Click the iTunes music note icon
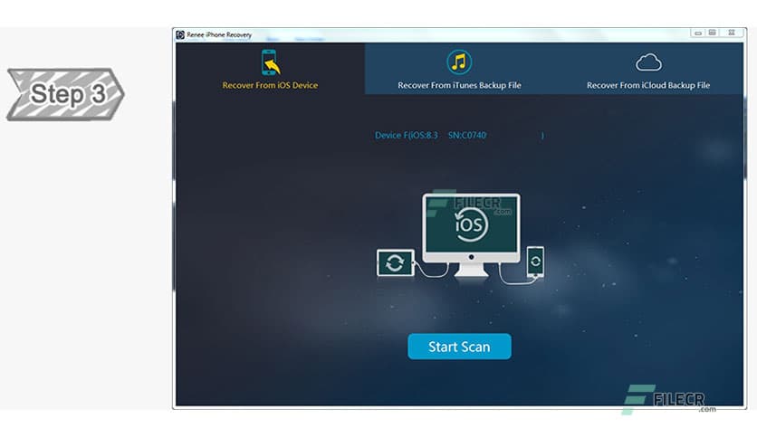This screenshot has height=438, width=757. (459, 62)
